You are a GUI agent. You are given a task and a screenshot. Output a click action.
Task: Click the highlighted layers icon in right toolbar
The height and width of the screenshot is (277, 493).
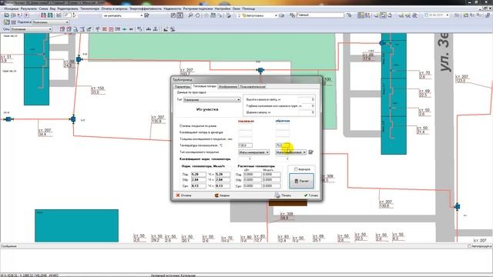(361, 15)
